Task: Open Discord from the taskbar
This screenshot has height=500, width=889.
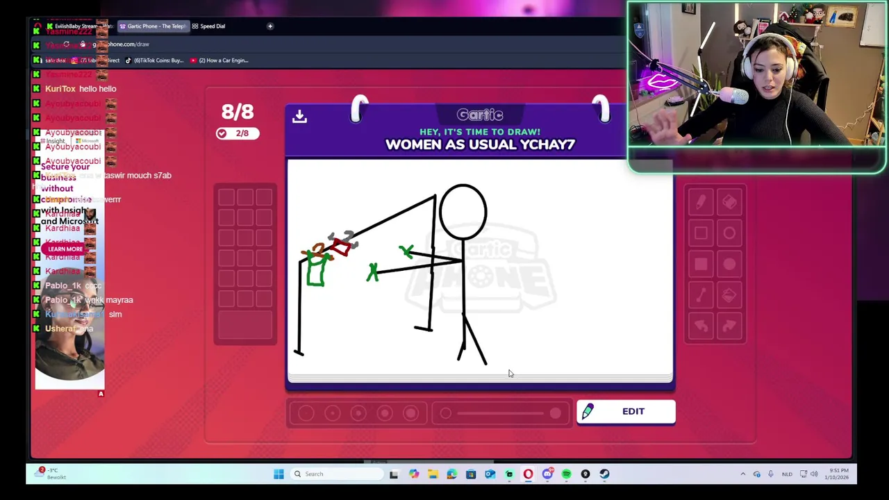Action: (x=547, y=474)
